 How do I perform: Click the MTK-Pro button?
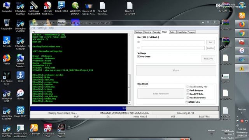209,59
